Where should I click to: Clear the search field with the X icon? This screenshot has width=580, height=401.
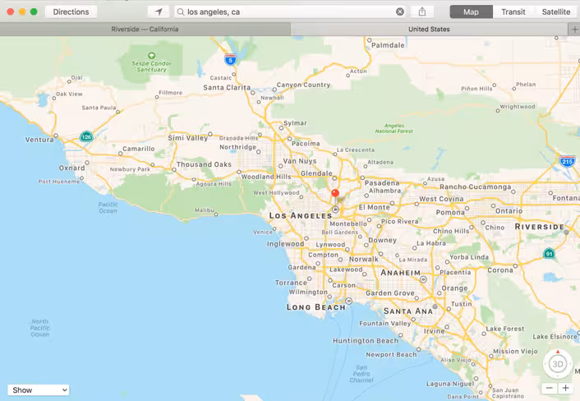click(x=400, y=12)
